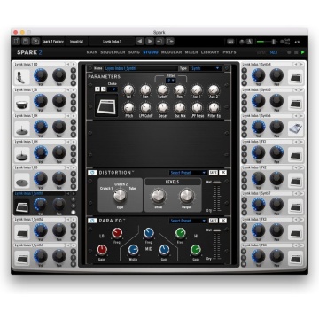319x319 pixels.
Task: Adjust the Para EQ Wet/Dry slider
Action: click(216, 245)
